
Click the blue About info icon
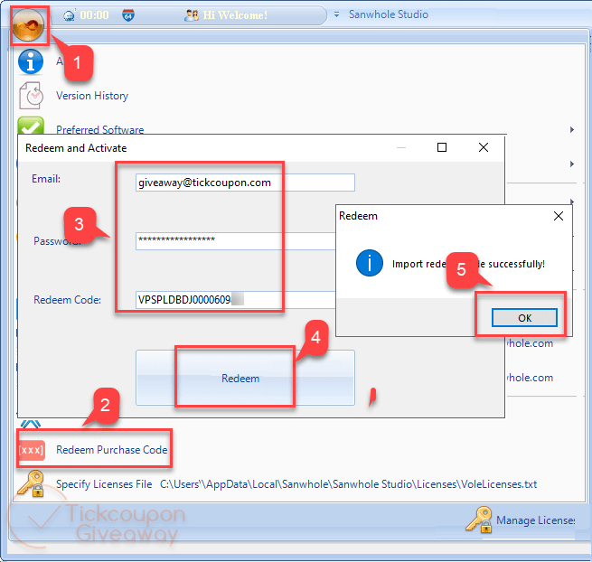point(31,61)
